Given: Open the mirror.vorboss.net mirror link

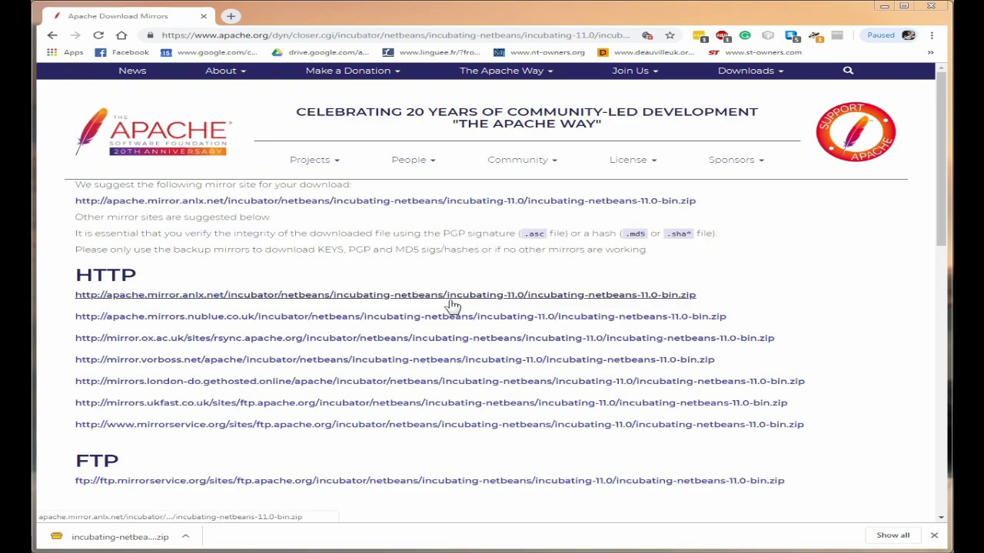Looking at the screenshot, I should pyautogui.click(x=394, y=359).
